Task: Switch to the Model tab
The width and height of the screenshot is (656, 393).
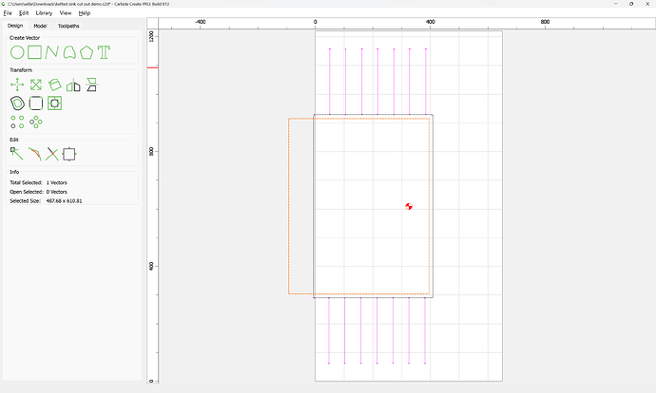Action: click(x=40, y=26)
